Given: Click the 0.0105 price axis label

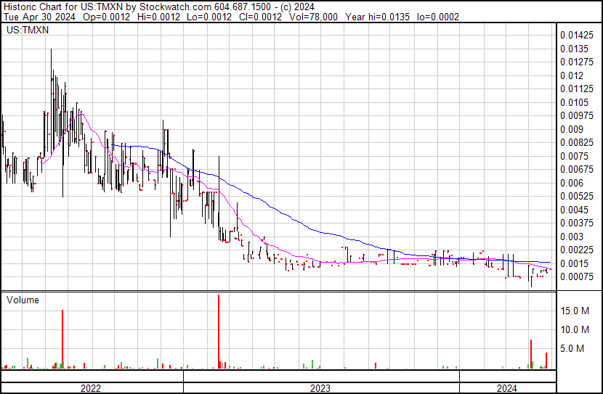Looking at the screenshot, I should tap(574, 102).
